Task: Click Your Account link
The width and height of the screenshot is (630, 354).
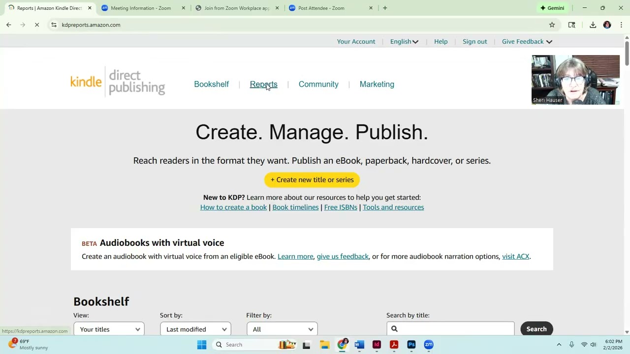Action: [356, 41]
